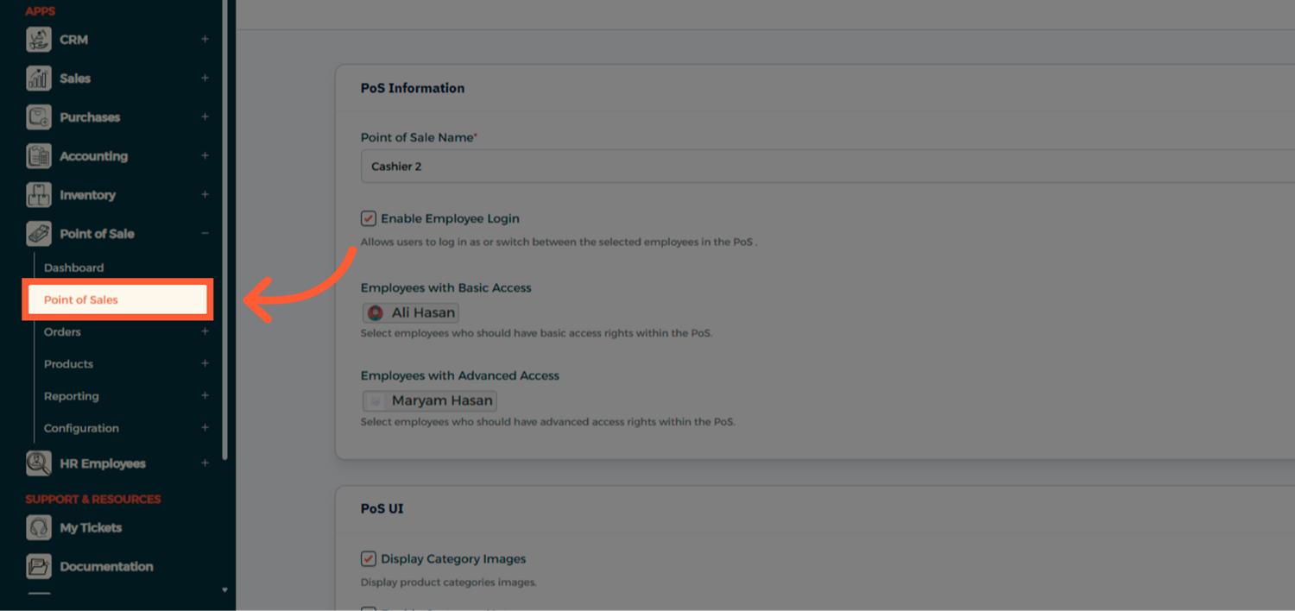The image size is (1295, 611).
Task: Expand the Configuration submenu
Action: click(x=205, y=428)
